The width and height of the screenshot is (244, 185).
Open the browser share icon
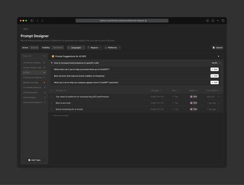point(213,20)
